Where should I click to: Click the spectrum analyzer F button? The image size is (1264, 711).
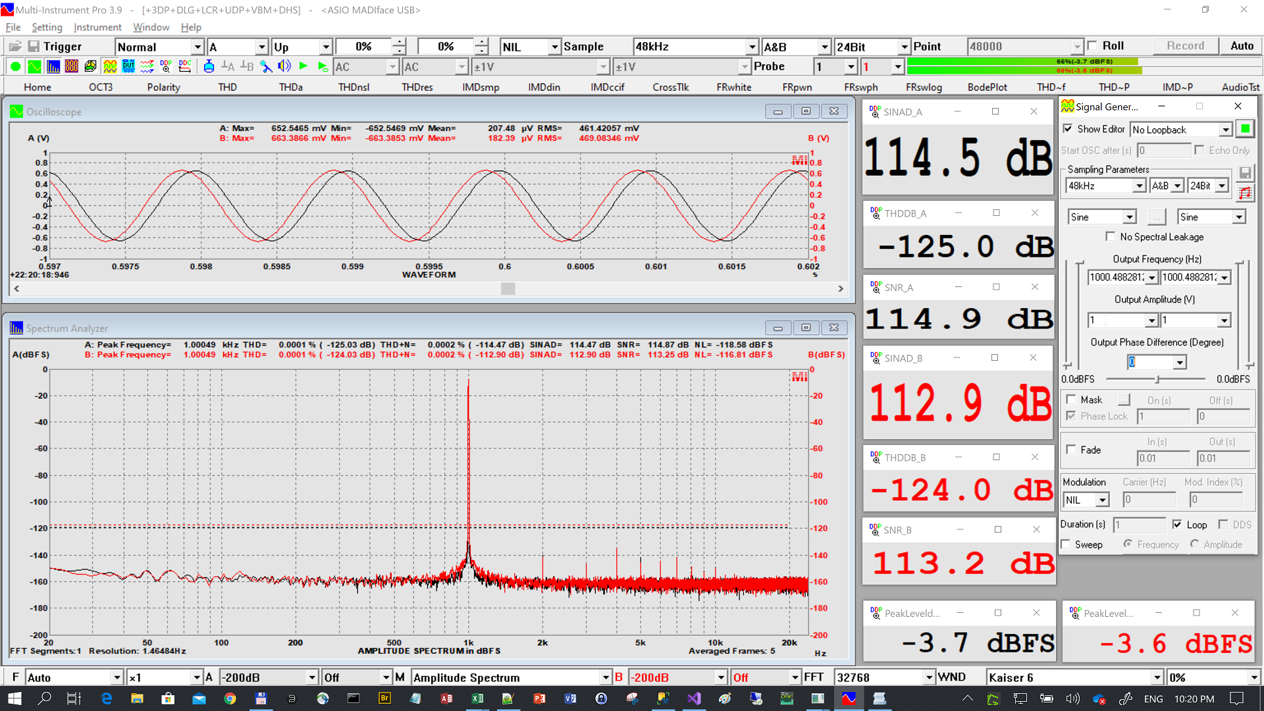click(15, 677)
